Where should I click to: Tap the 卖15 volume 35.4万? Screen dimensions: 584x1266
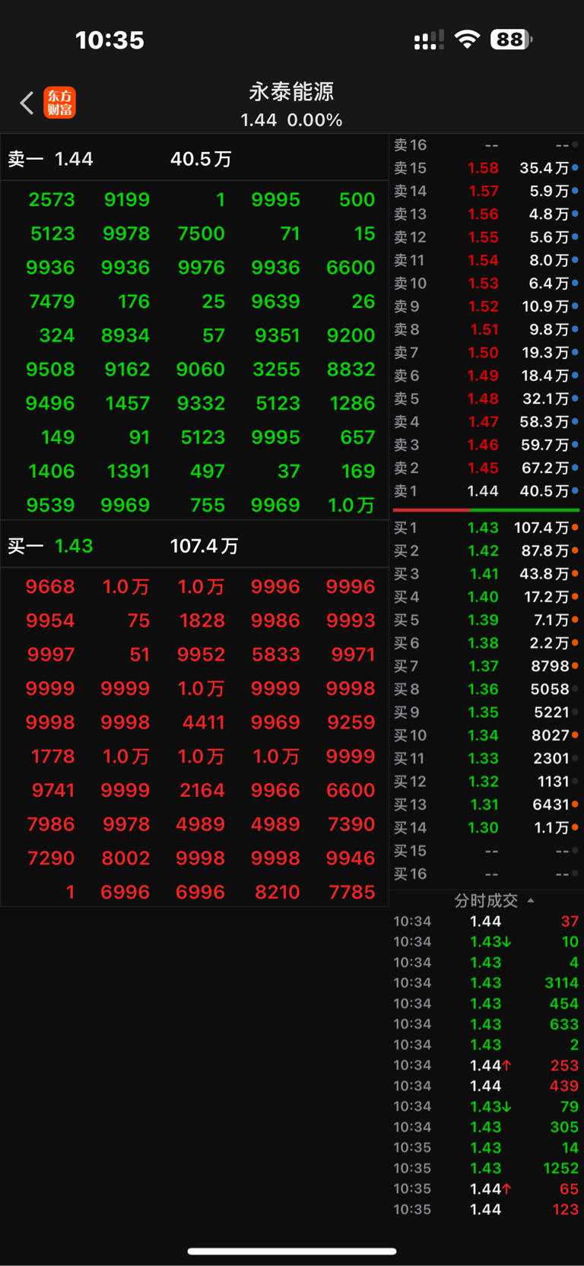544,168
